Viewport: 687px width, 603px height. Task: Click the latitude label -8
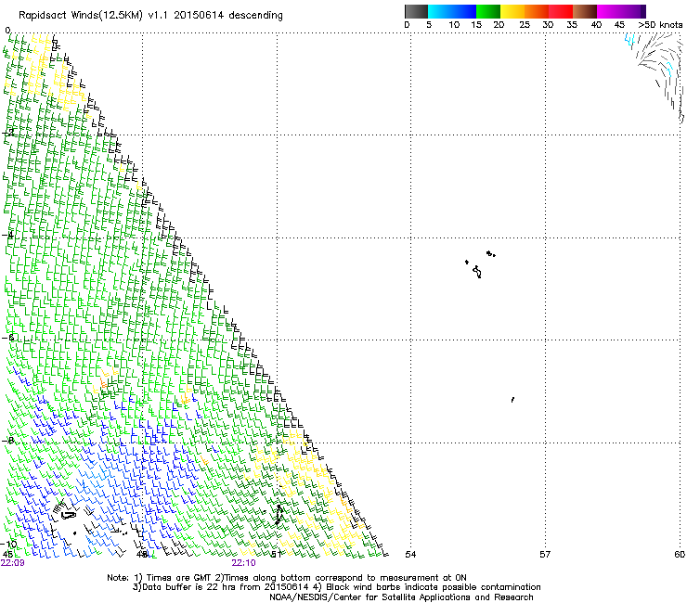(x=8, y=441)
